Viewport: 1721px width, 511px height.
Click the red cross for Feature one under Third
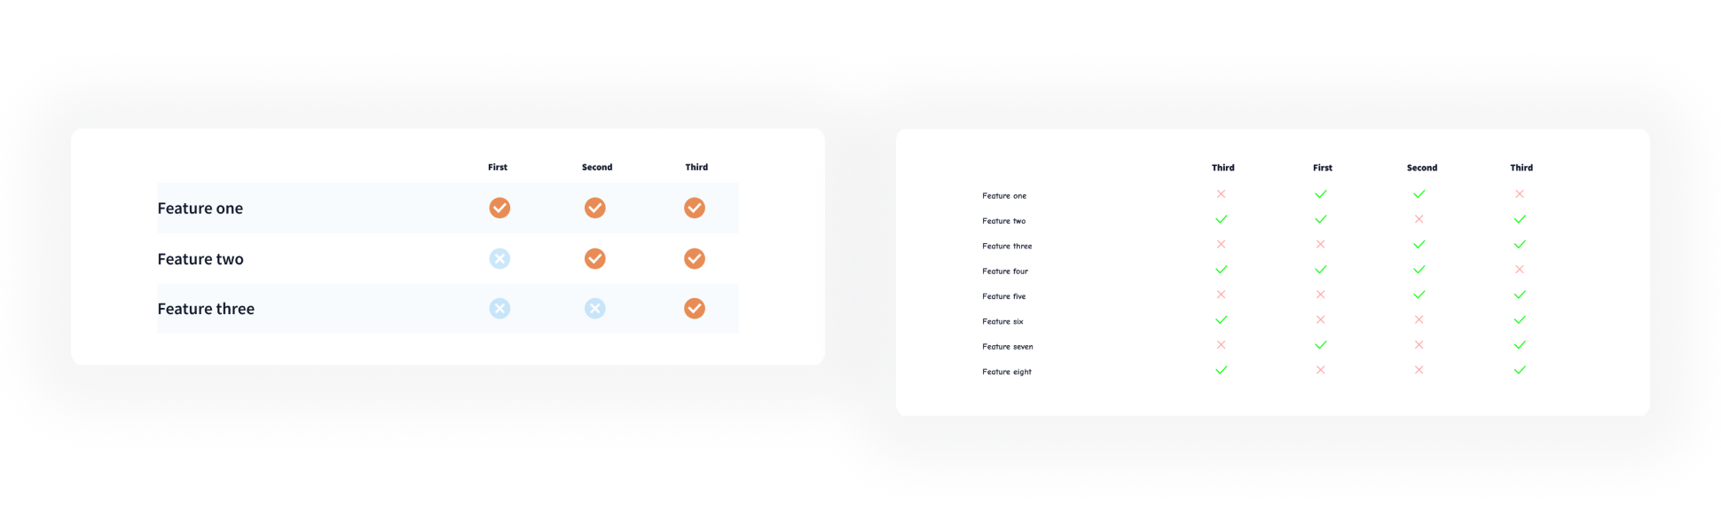click(x=1520, y=194)
